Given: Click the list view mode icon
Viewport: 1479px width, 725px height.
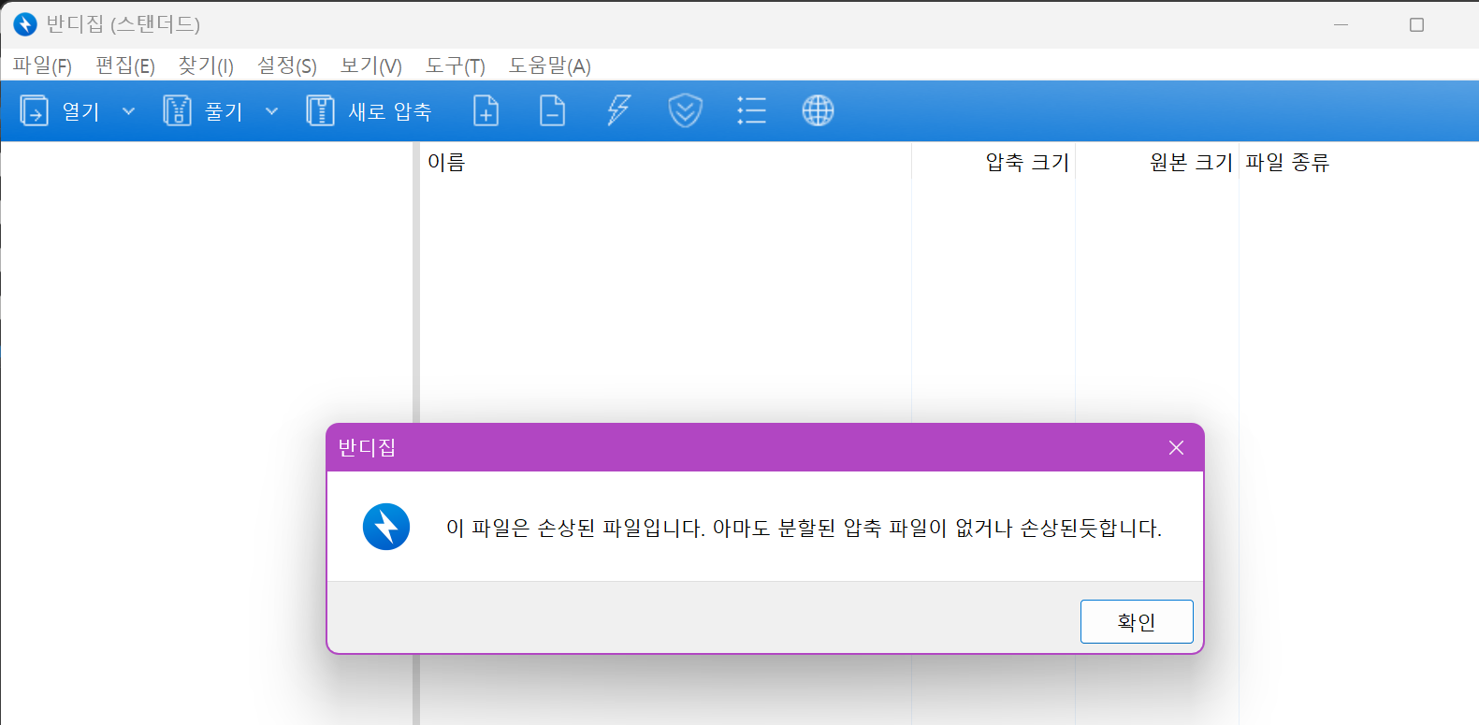Looking at the screenshot, I should click(x=751, y=111).
